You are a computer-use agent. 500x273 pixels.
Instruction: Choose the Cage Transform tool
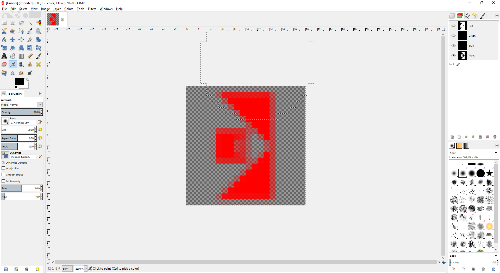39,48
